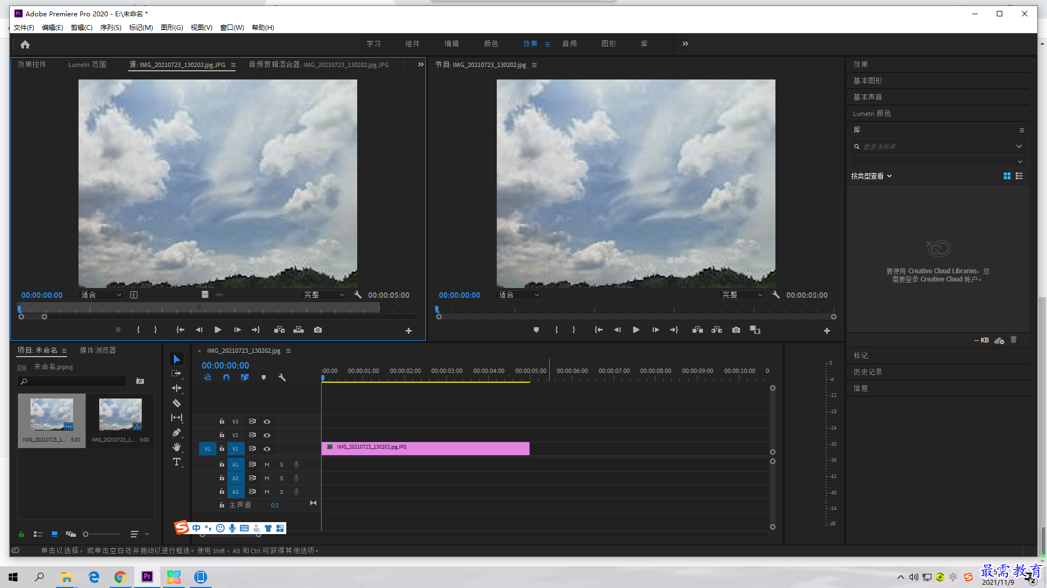Switch to Audio workspace

pyautogui.click(x=569, y=44)
